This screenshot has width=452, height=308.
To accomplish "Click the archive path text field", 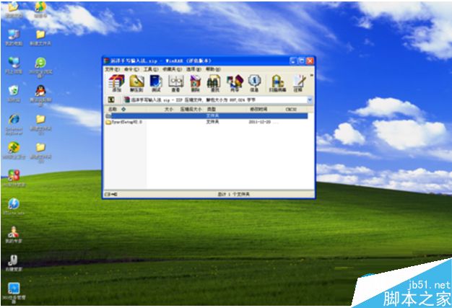I will pyautogui.click(x=214, y=100).
